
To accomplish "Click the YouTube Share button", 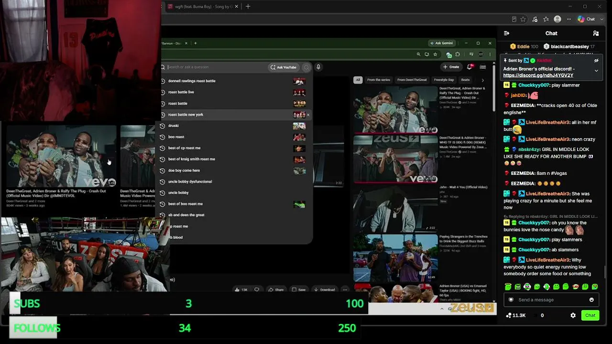I will 276,290.
